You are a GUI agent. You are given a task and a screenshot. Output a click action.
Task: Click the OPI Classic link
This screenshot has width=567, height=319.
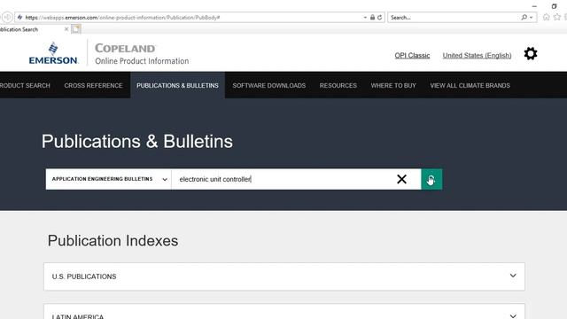pos(412,55)
